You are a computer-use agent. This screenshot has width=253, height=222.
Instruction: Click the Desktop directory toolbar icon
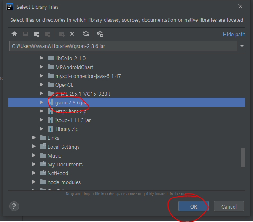pyautogui.click(x=25, y=34)
